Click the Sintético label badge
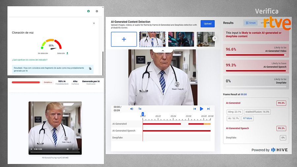This screenshot has height=167, width=297. [48, 82]
